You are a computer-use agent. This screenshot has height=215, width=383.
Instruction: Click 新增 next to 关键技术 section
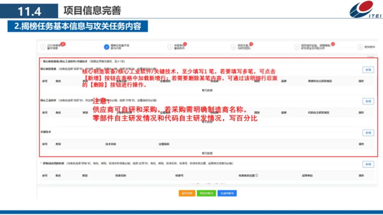pyautogui.click(x=368, y=132)
